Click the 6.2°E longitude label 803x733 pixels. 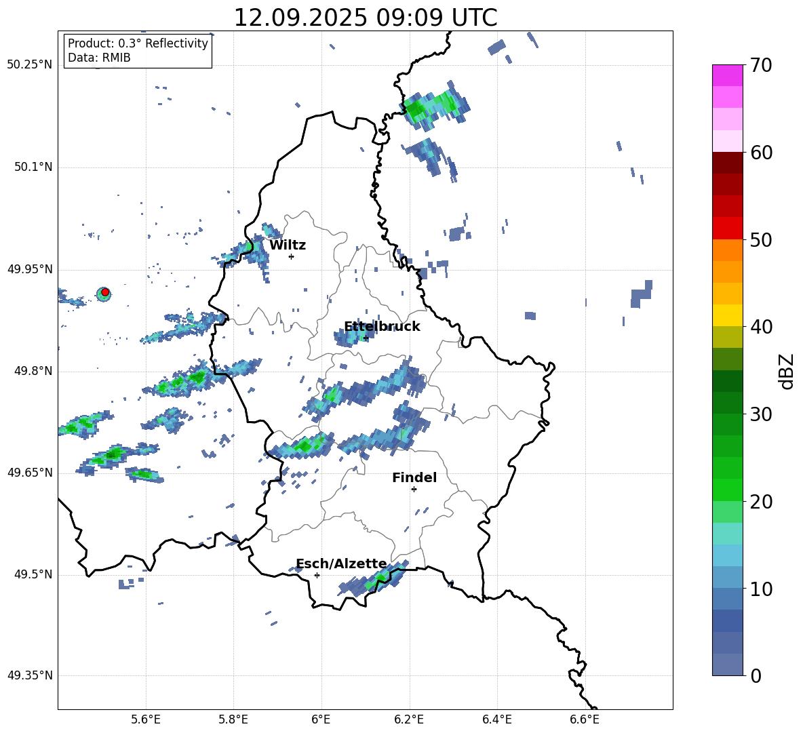[x=409, y=720]
